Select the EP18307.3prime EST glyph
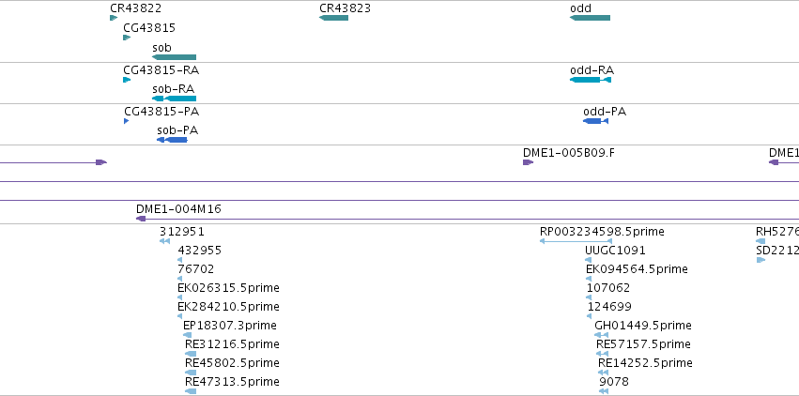 point(187,335)
